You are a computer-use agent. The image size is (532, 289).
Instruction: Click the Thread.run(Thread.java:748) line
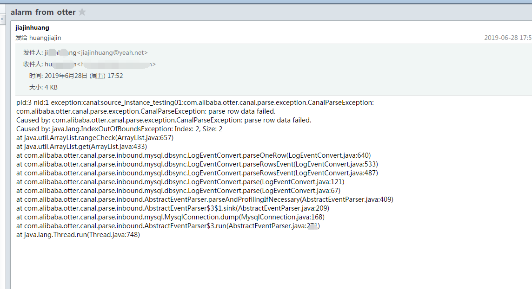click(x=78, y=235)
